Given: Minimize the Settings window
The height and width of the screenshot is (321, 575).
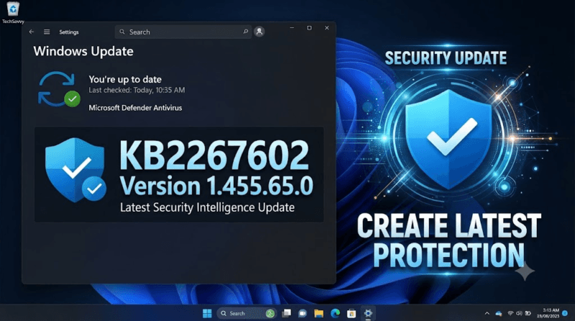Looking at the screenshot, I should [292, 28].
